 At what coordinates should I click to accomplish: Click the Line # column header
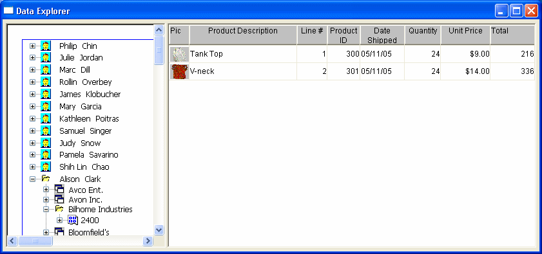[x=312, y=35]
